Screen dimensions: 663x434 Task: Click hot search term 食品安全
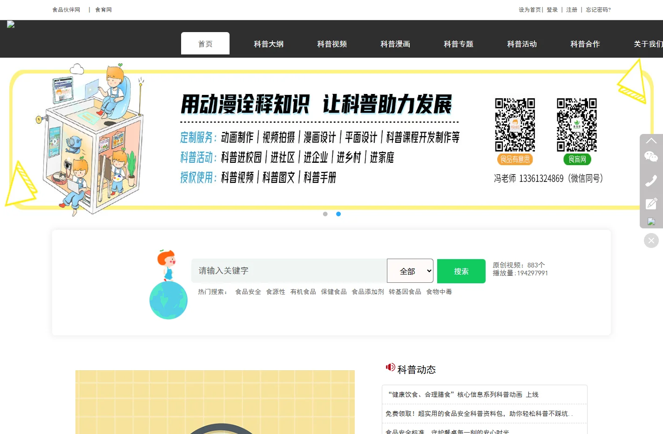coord(248,292)
